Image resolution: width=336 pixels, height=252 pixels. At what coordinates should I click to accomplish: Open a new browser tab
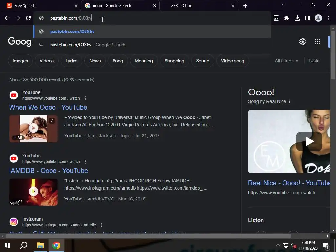[245, 6]
